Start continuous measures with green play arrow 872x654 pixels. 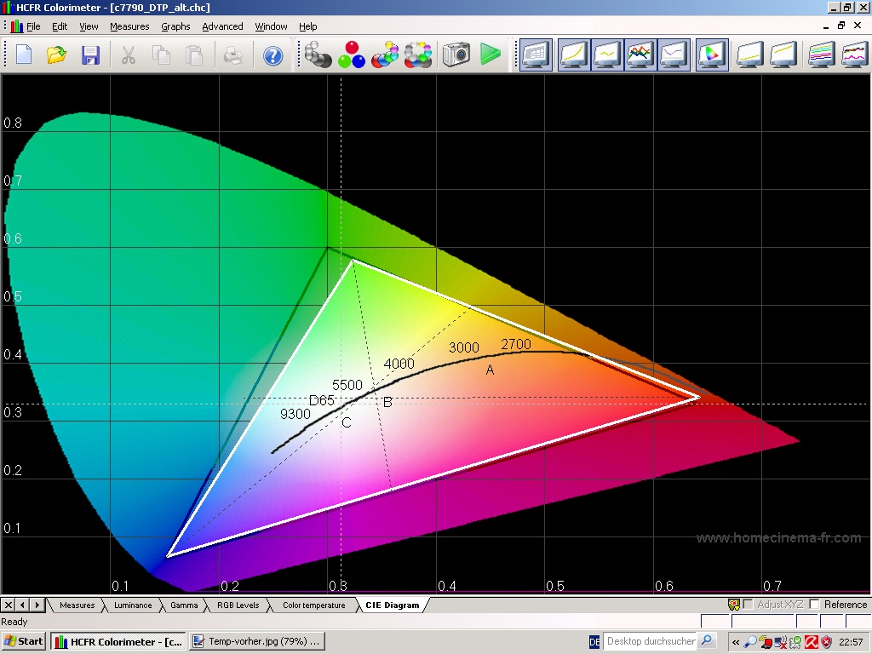click(x=490, y=55)
